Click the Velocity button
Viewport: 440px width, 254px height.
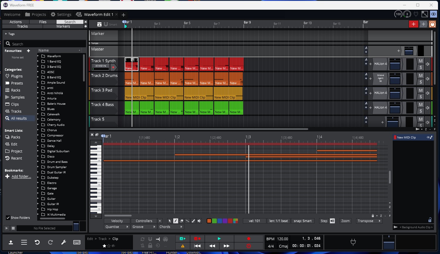click(117, 221)
